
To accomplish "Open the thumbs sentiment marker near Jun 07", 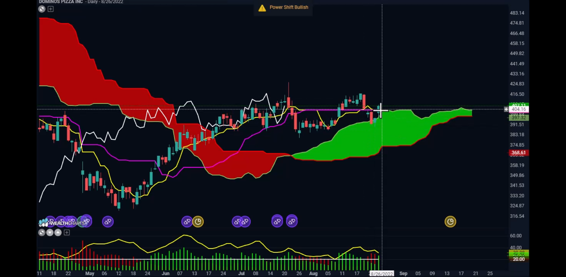I will 187,222.
